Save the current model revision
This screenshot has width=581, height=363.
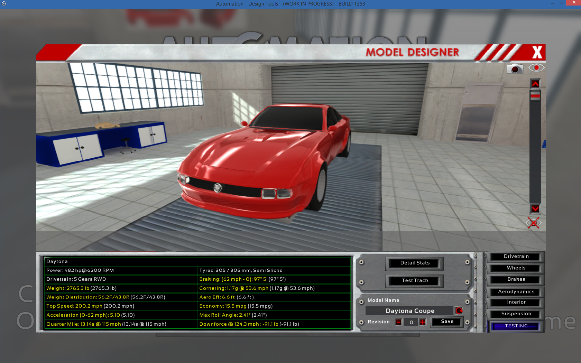point(447,322)
